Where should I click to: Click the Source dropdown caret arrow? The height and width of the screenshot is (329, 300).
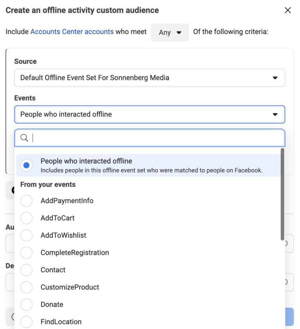275,78
